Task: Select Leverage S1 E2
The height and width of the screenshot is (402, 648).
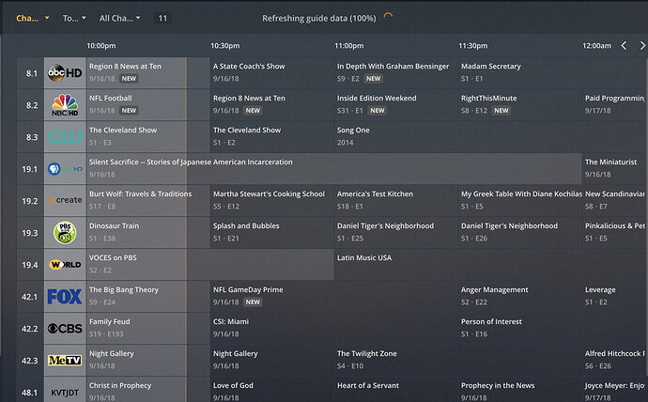Action: 615,297
